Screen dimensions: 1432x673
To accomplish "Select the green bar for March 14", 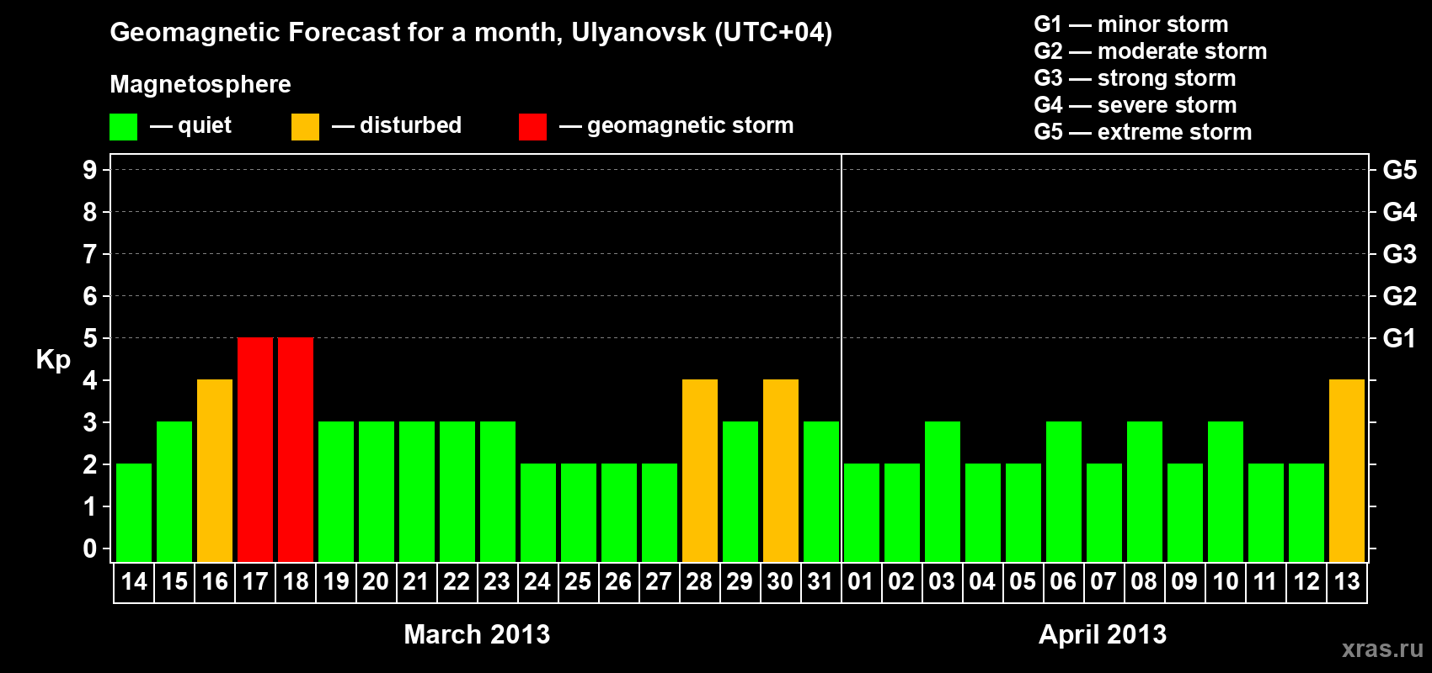I will tap(134, 512).
